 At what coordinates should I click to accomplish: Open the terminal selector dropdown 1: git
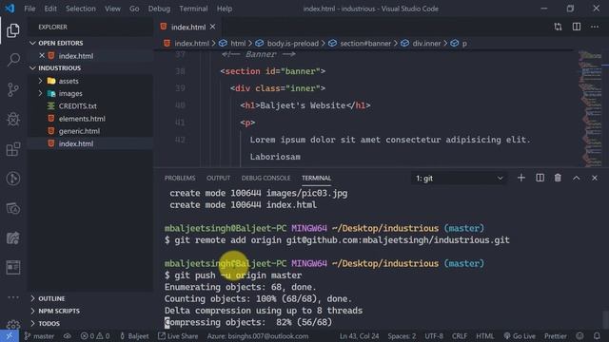(459, 179)
